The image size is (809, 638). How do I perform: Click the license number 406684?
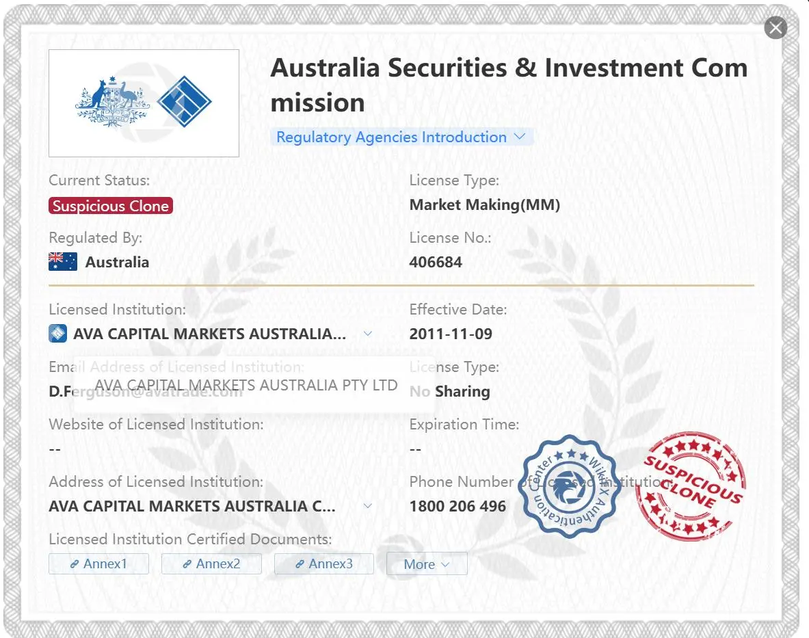tap(436, 262)
